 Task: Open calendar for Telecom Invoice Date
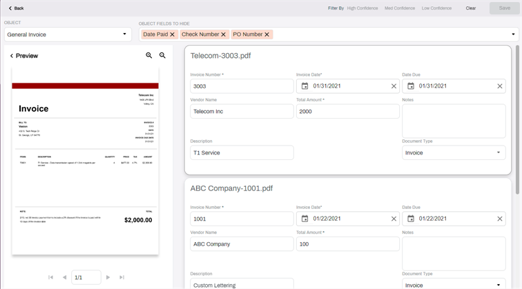point(304,86)
